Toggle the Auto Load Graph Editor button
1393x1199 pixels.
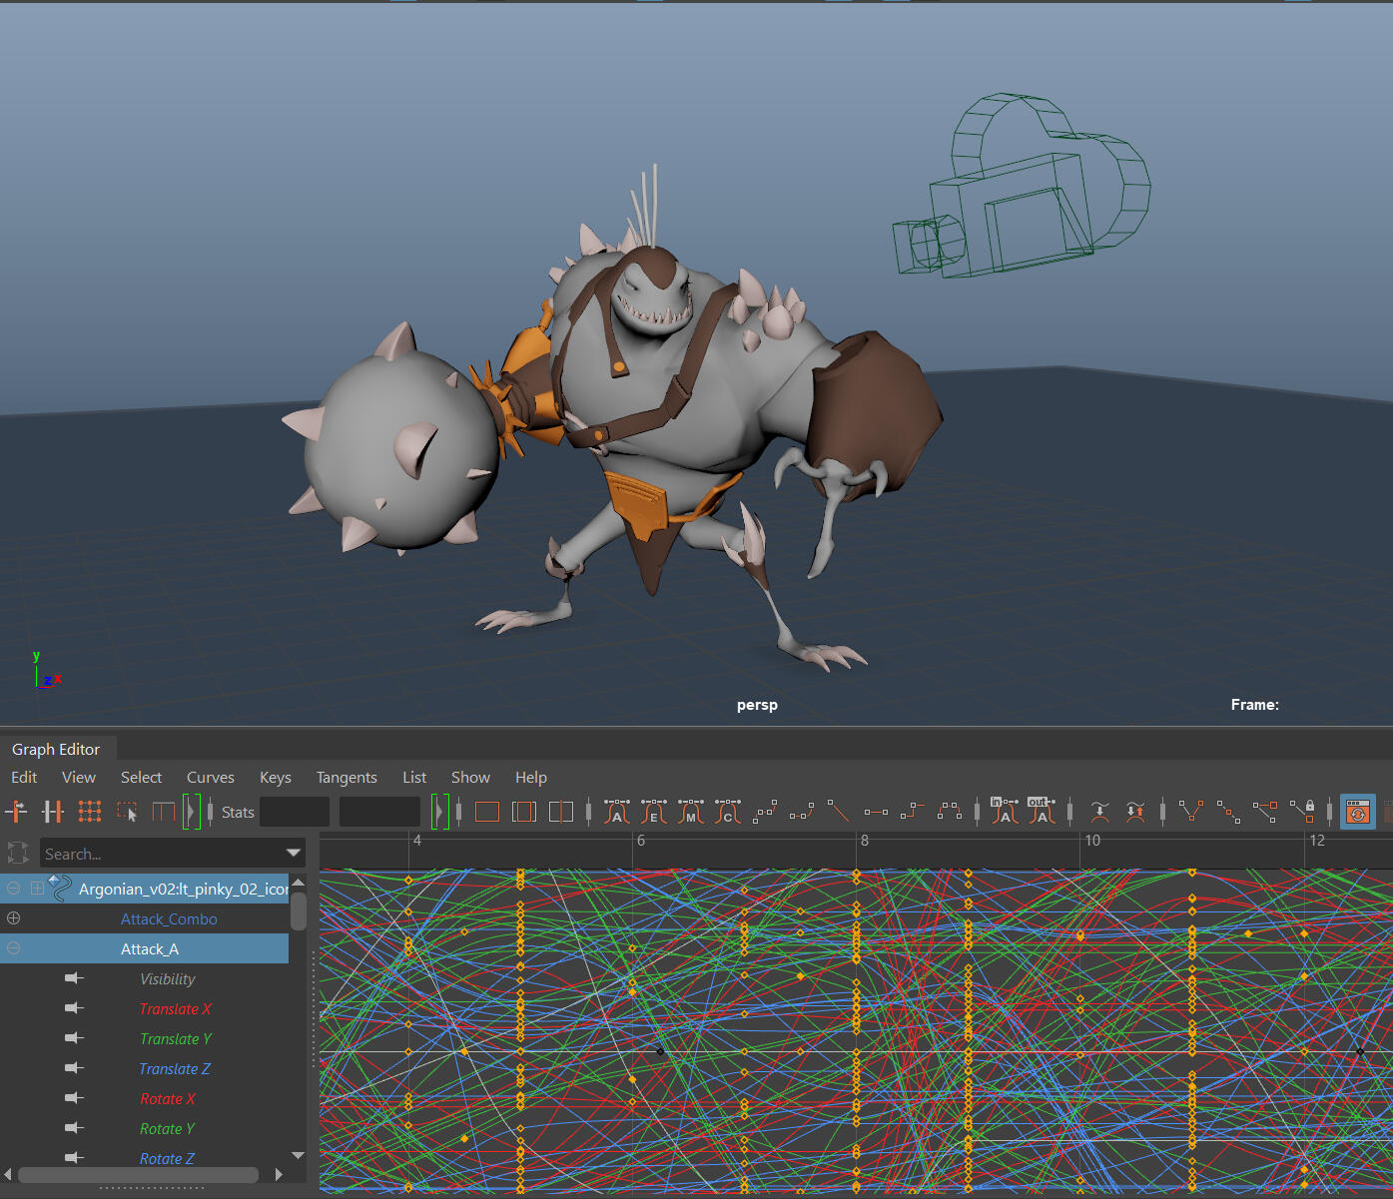pyautogui.click(x=1357, y=812)
